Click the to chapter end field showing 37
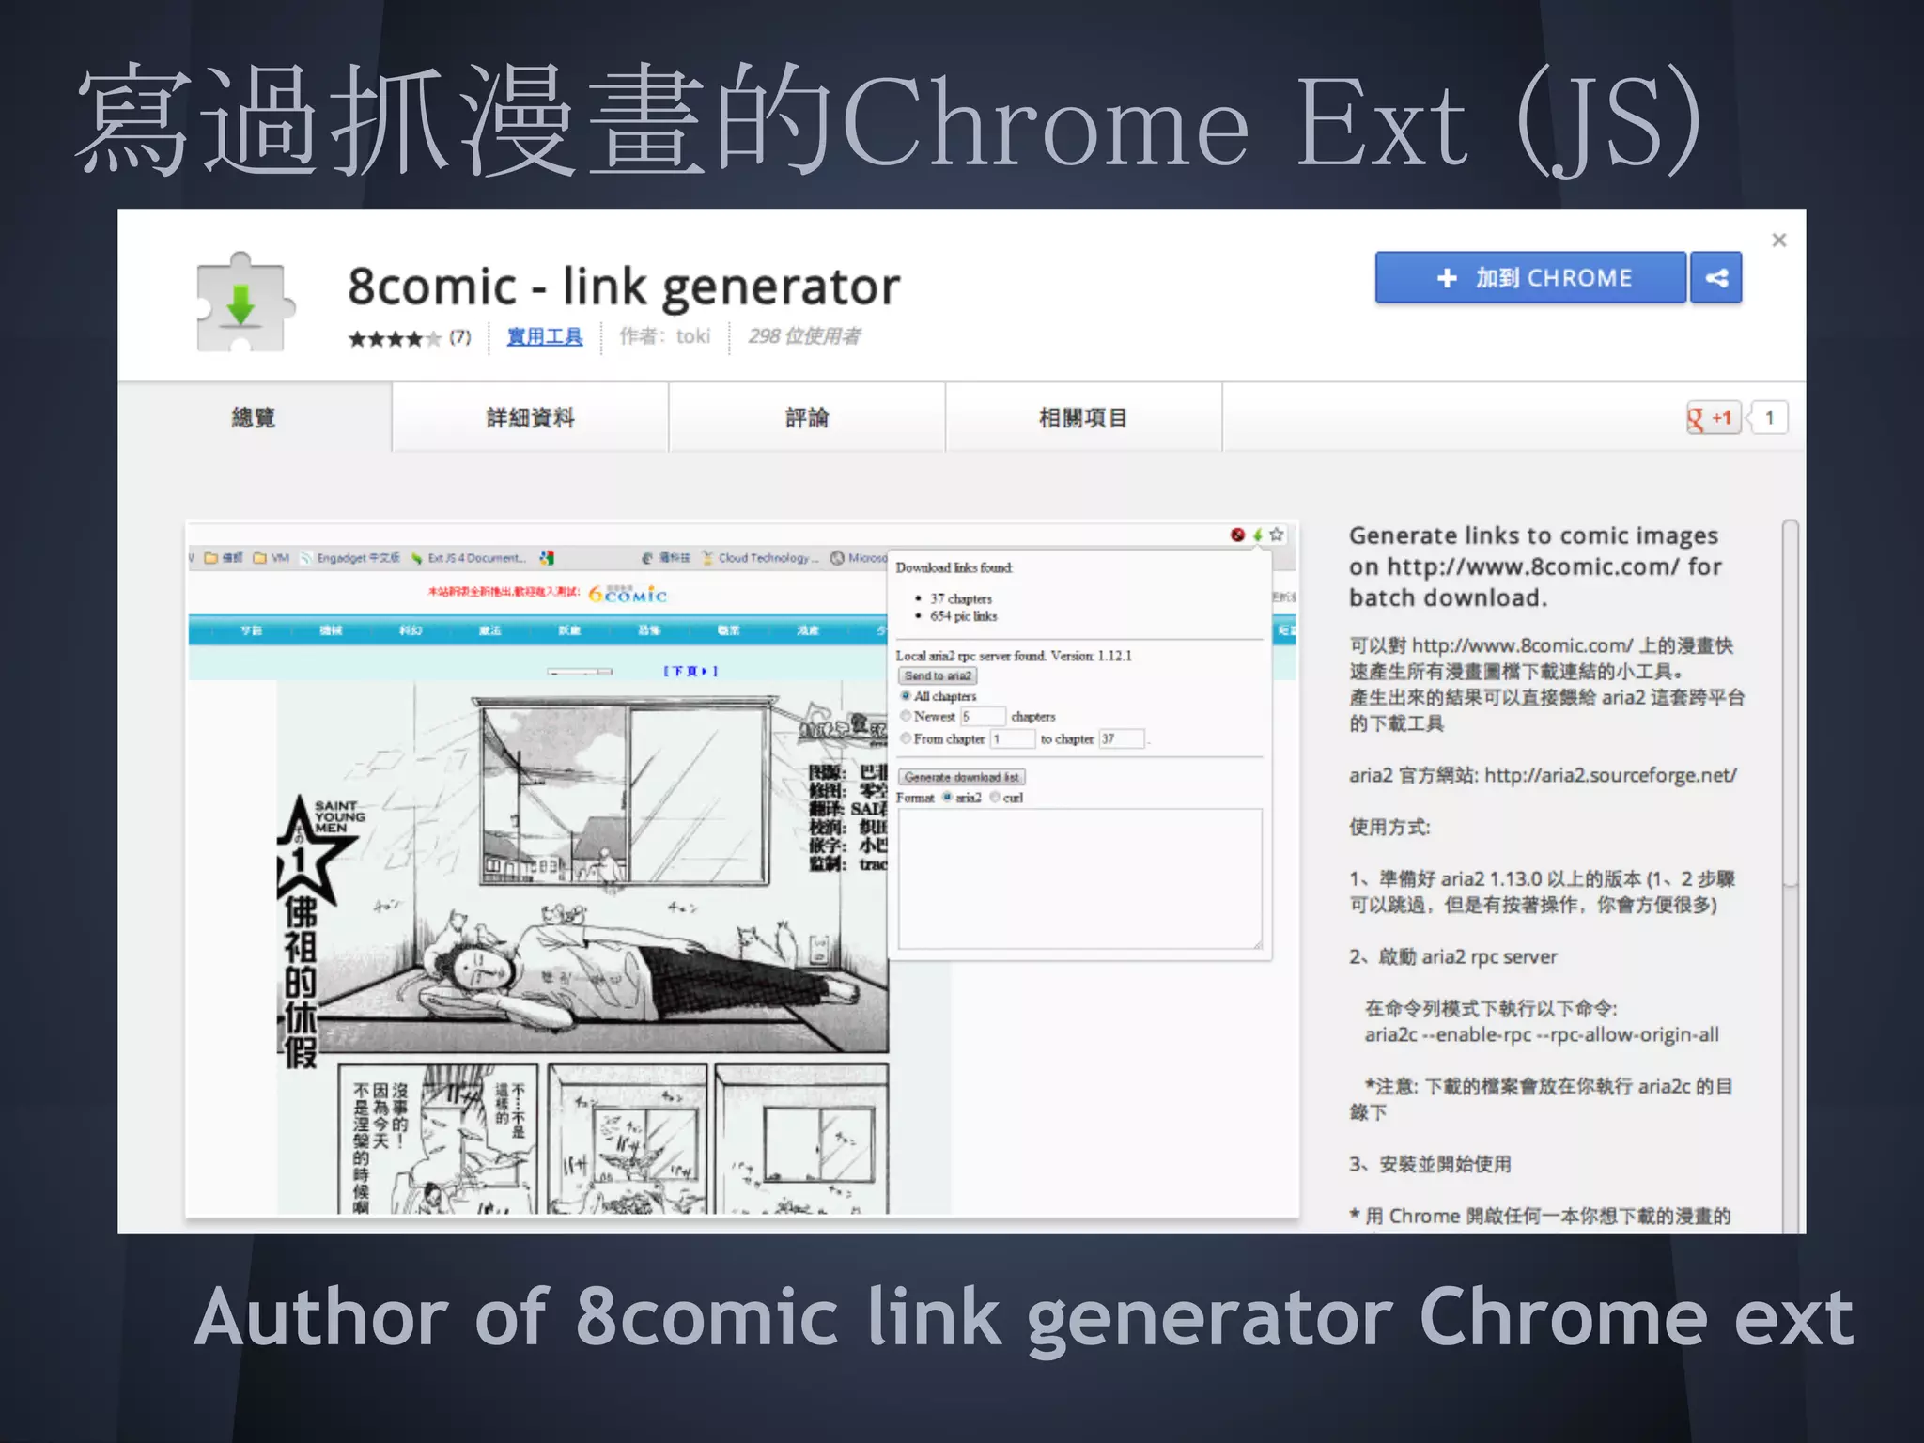The width and height of the screenshot is (1924, 1443). point(1123,738)
